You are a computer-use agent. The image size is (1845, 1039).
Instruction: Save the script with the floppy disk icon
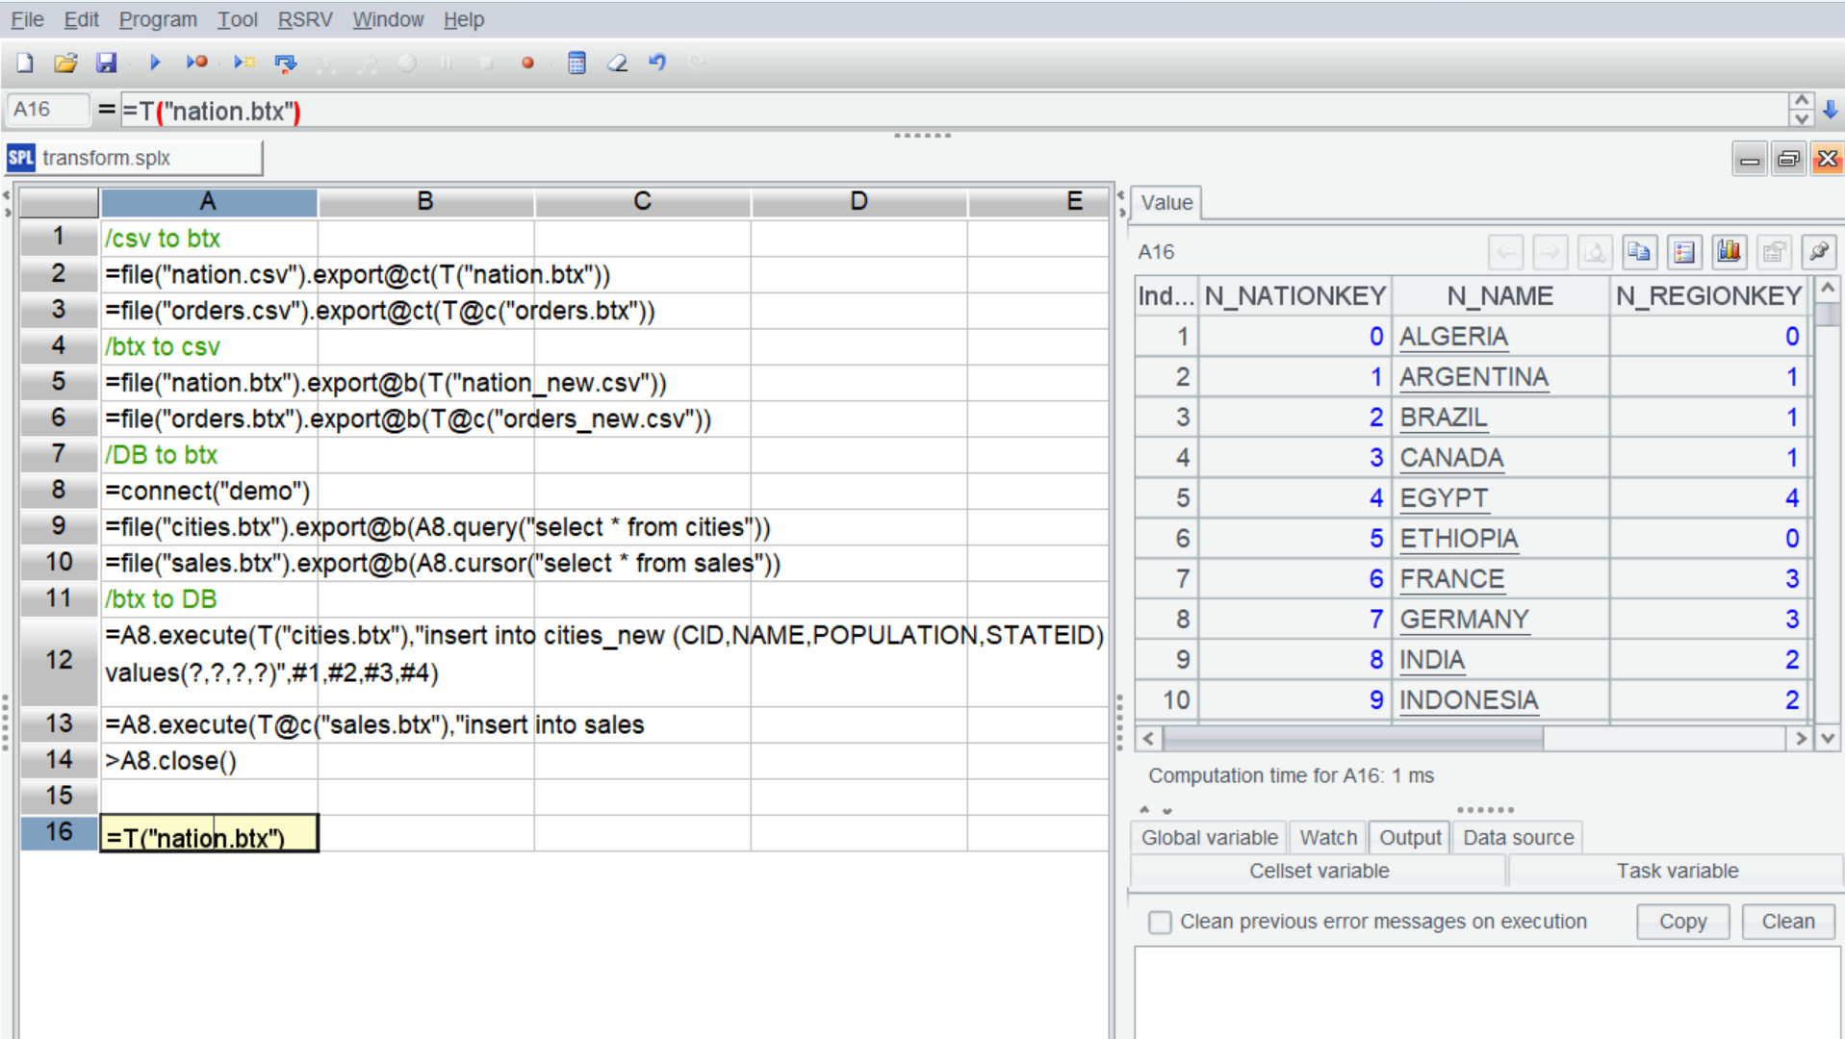click(106, 63)
